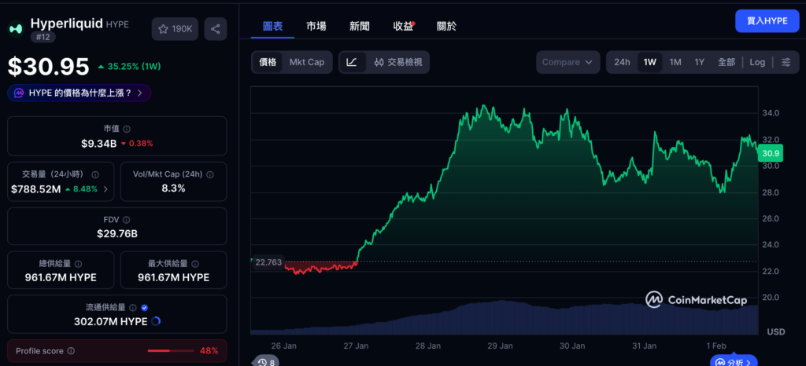This screenshot has width=806, height=366.
Task: Click the Profile score red progress bar
Action: [171, 351]
